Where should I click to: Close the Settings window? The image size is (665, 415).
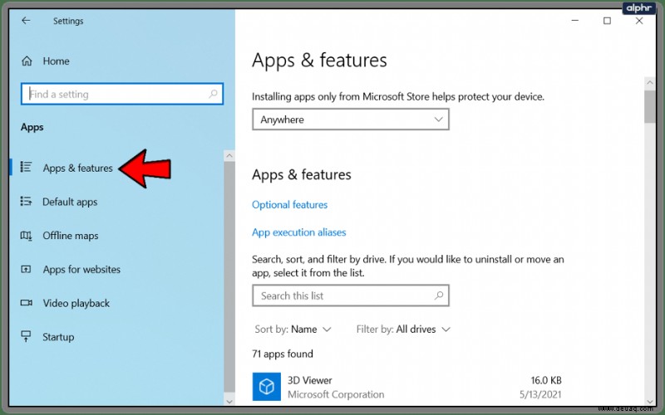coord(639,20)
